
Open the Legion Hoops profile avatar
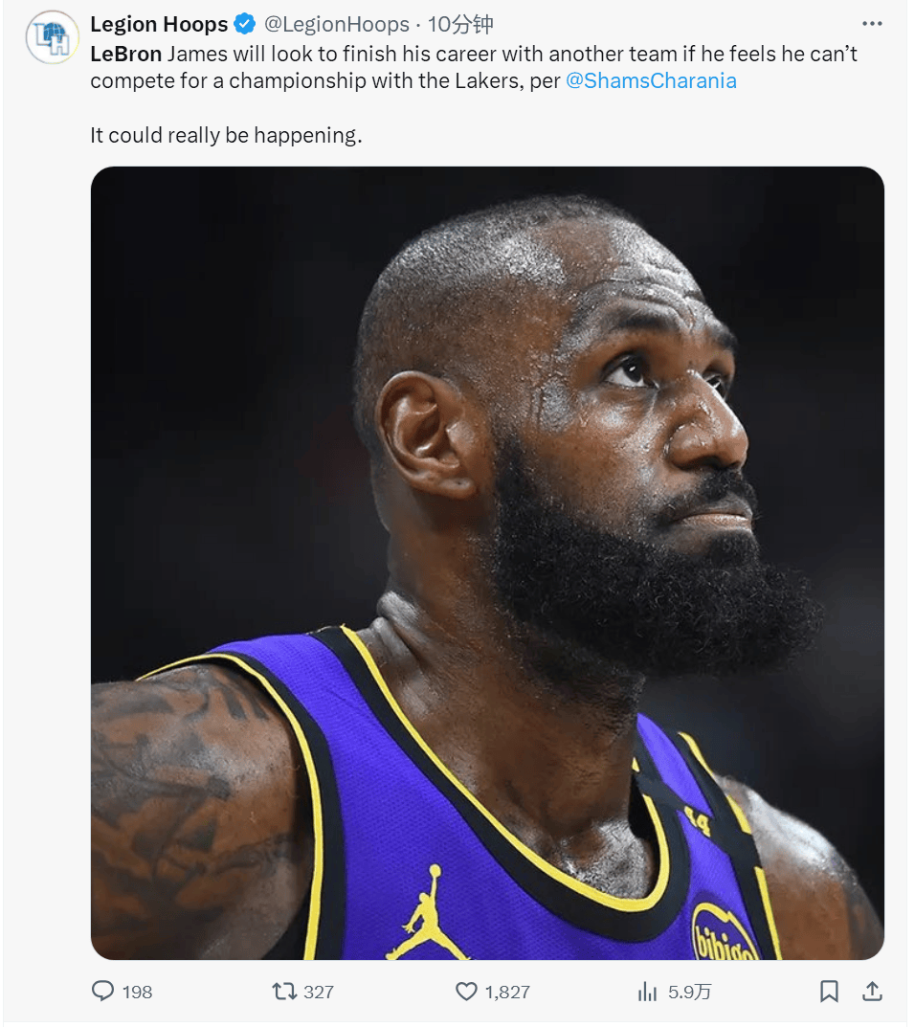click(x=53, y=37)
